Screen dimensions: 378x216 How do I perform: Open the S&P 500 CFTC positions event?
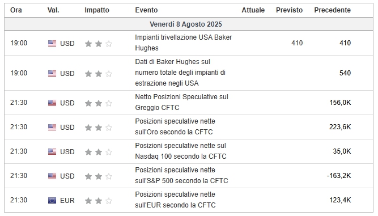click(181, 175)
